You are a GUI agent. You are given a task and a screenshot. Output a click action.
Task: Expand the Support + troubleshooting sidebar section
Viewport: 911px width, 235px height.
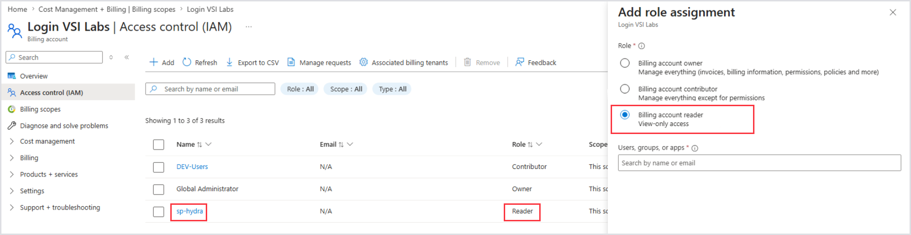12,207
